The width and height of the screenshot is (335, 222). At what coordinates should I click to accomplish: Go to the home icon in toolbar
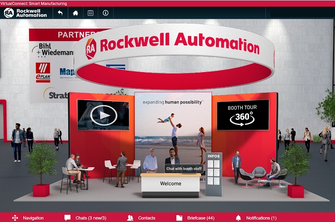pyautogui.click(x=76, y=13)
